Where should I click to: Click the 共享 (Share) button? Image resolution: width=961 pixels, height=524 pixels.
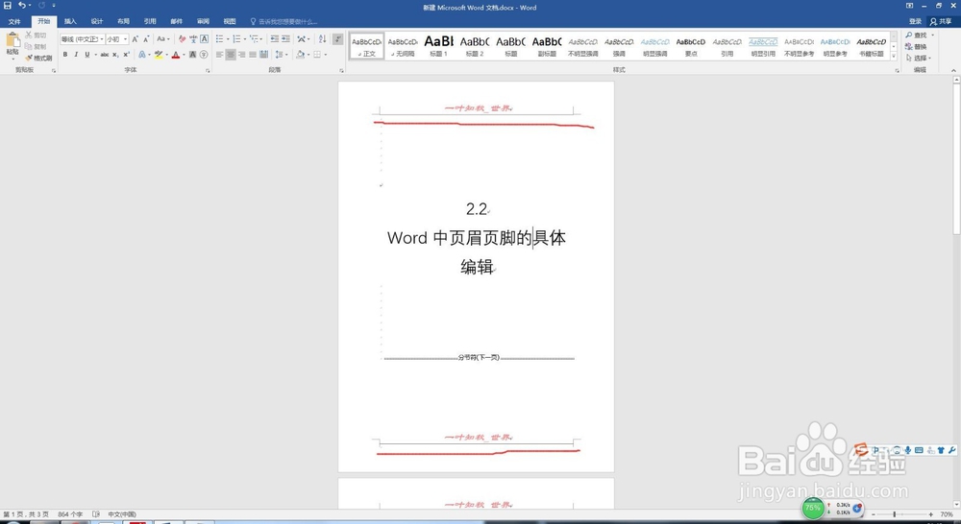click(941, 21)
